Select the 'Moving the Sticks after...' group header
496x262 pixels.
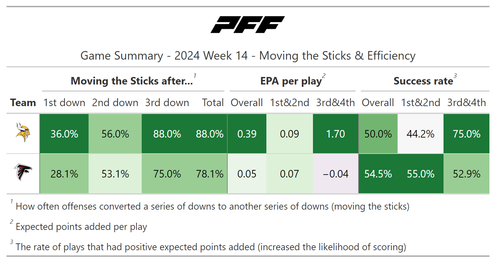(x=132, y=81)
